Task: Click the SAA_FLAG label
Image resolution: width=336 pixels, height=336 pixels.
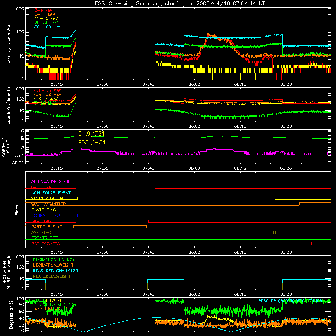Action: tap(41, 221)
